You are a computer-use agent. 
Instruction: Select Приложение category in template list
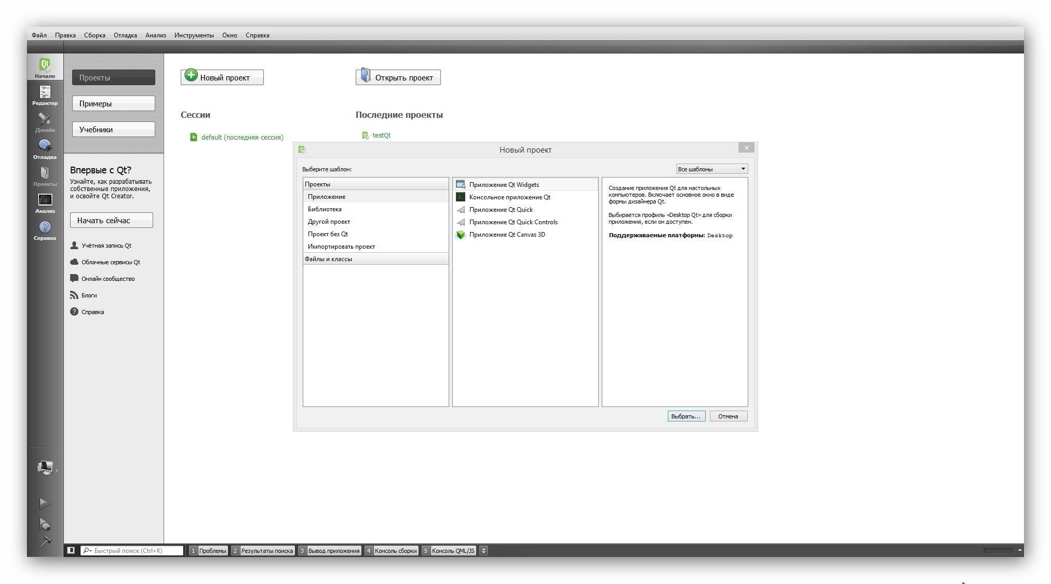376,196
